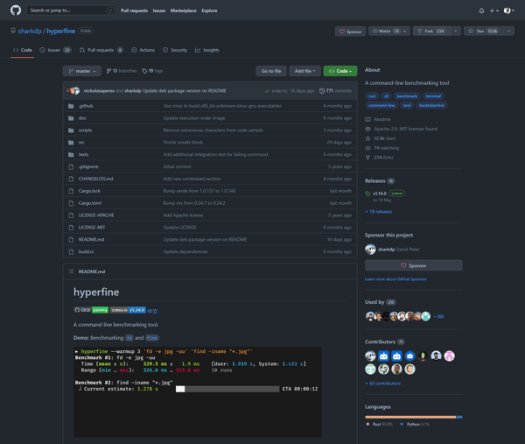Open LICENSE-MIT file
Viewport: 525px width, 444px height.
[x=92, y=227]
